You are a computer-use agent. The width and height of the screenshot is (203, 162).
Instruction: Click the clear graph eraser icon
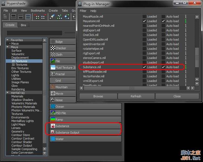pos(52,17)
